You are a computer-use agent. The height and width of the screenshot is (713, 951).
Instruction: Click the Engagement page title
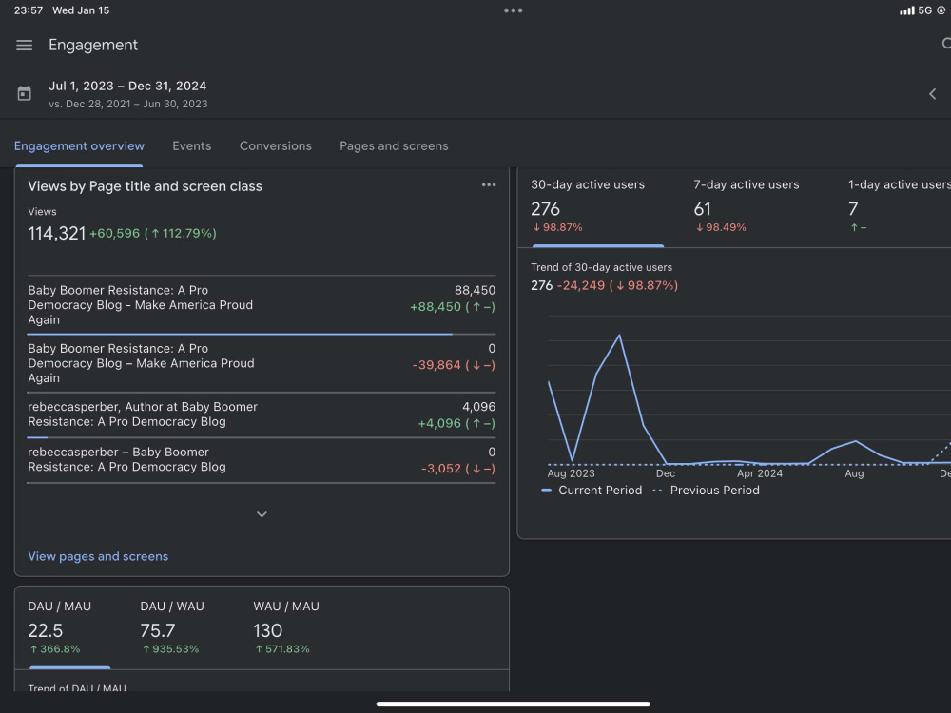click(93, 45)
